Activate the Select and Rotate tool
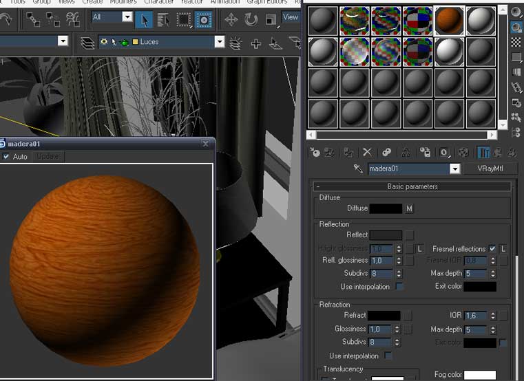 (251, 19)
